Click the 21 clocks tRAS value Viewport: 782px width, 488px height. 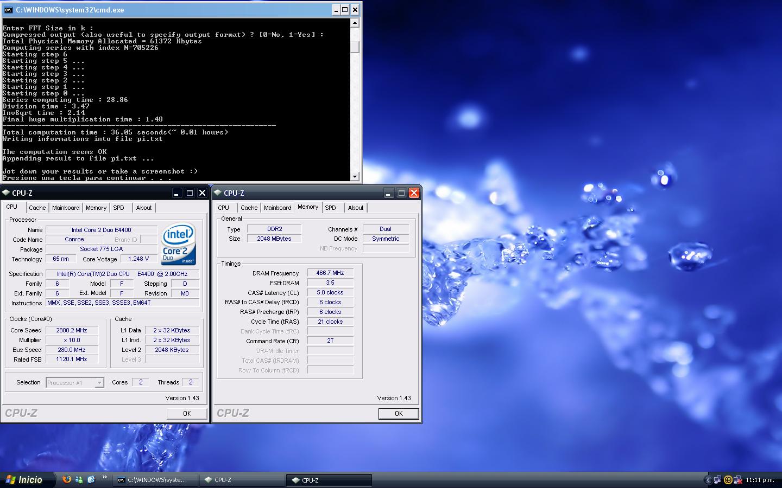[330, 322]
